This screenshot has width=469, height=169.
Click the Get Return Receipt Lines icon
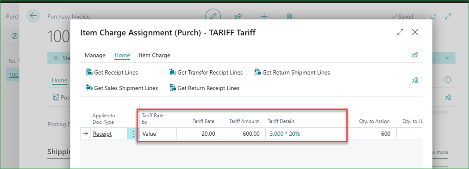pyautogui.click(x=172, y=88)
